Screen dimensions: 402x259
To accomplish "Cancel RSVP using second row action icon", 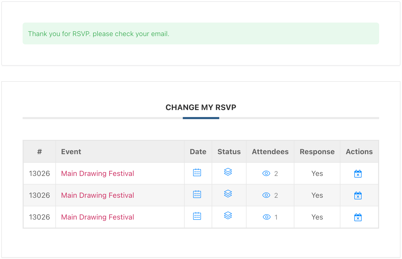I will tap(358, 195).
